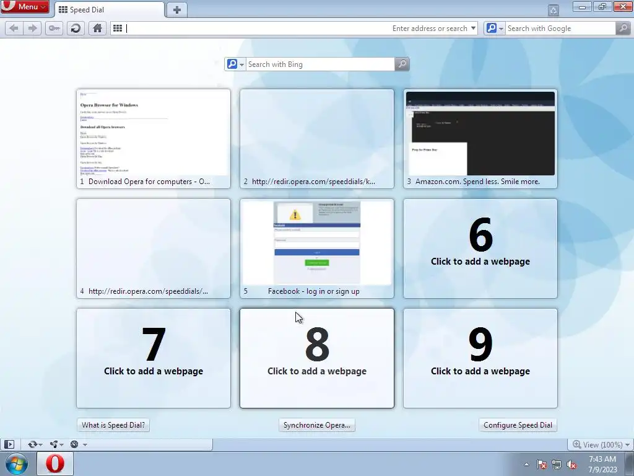Click Synchronize Opera button
634x476 pixels.
click(x=317, y=425)
